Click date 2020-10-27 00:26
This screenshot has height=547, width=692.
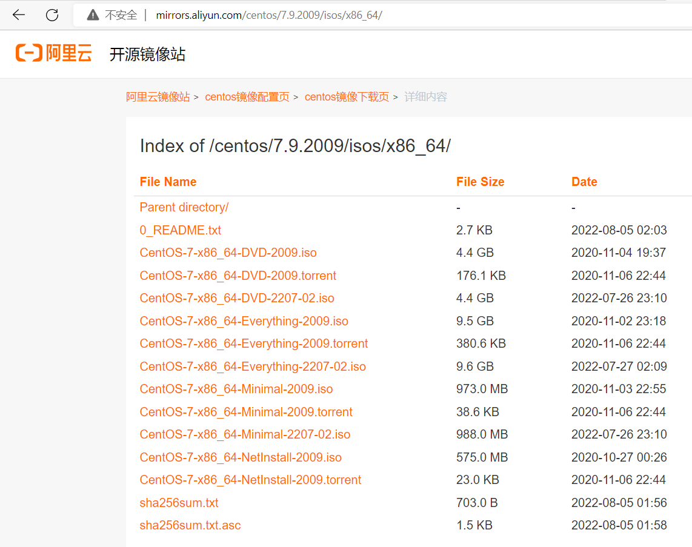point(619,457)
